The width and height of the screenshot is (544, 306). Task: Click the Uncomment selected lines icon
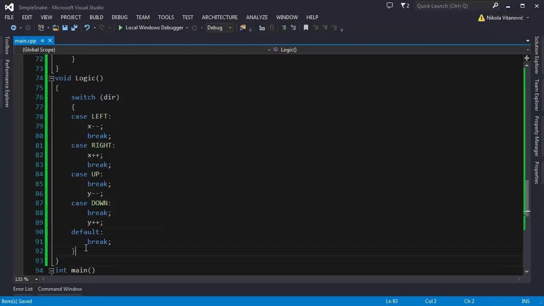point(293,28)
